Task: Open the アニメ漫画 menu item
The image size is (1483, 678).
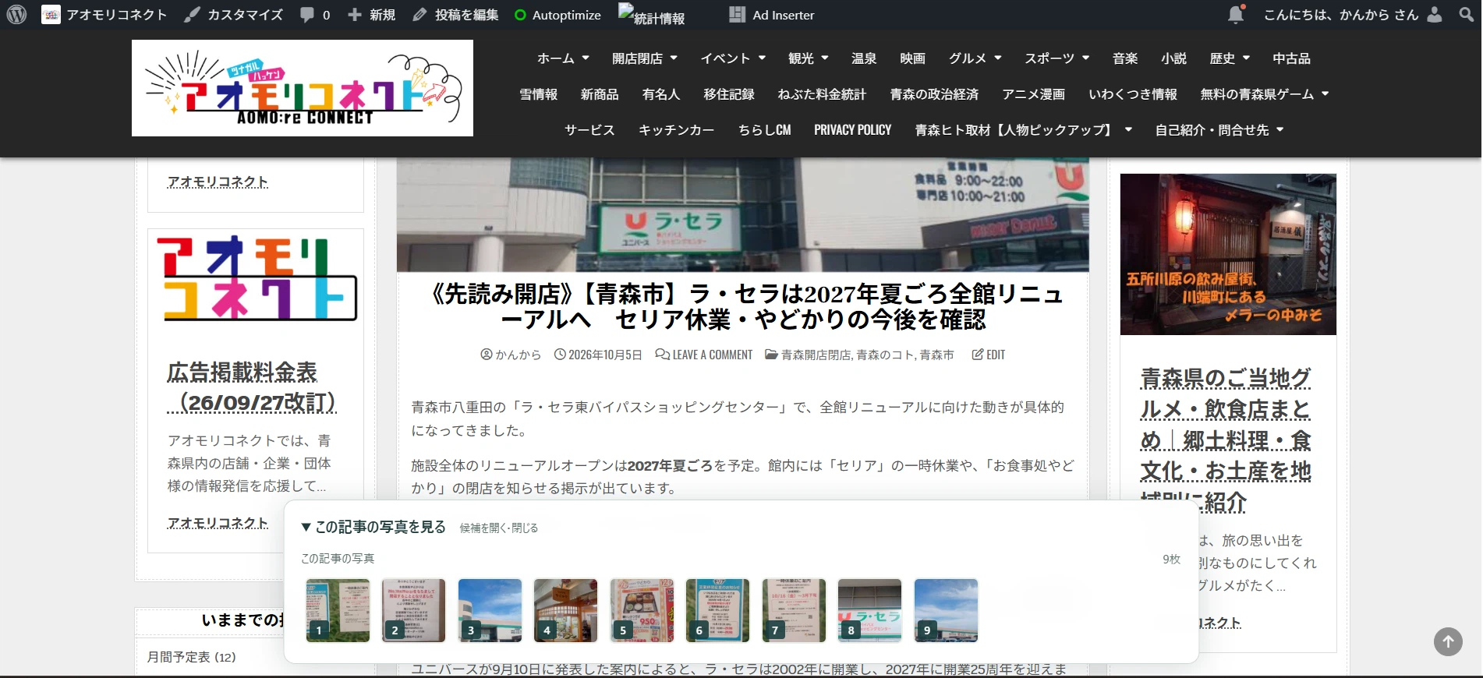Action: pyautogui.click(x=1034, y=94)
